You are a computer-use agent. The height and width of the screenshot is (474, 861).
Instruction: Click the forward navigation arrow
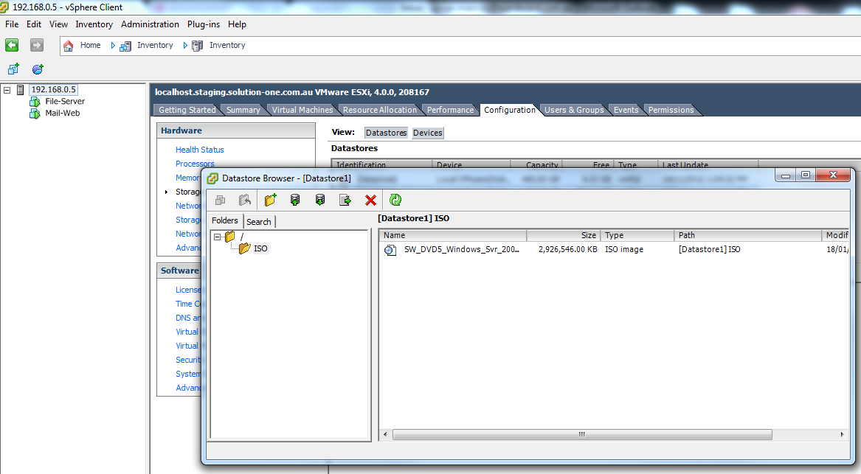coord(35,45)
